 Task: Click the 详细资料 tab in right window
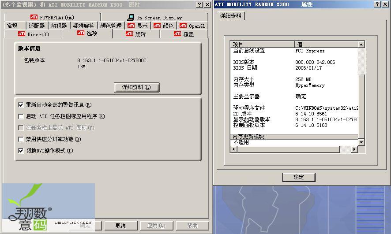(x=231, y=16)
